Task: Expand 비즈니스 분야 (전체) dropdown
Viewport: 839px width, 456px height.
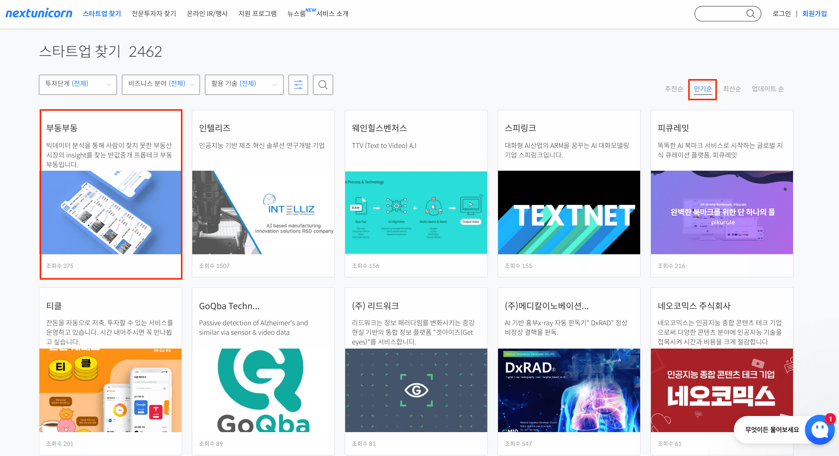Action: [161, 85]
